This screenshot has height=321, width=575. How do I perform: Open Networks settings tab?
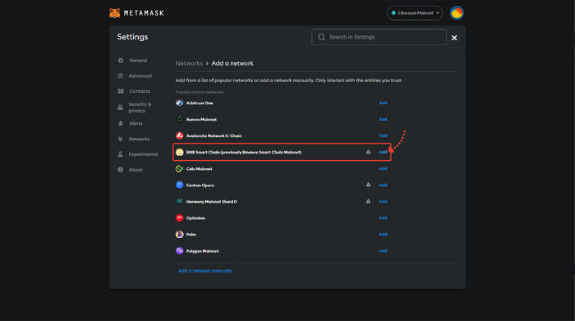coord(139,139)
